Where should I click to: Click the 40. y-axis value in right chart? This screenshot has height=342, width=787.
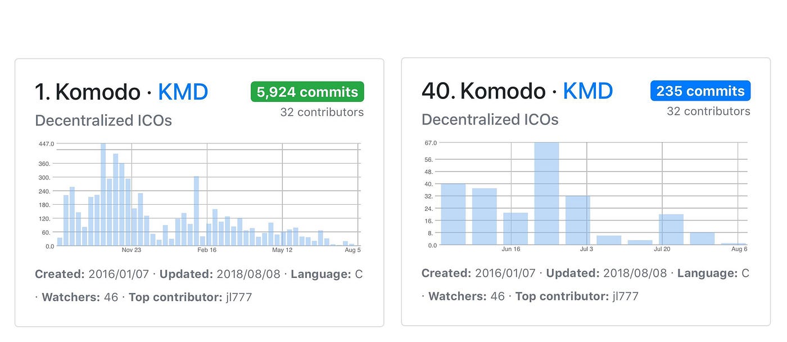[429, 184]
